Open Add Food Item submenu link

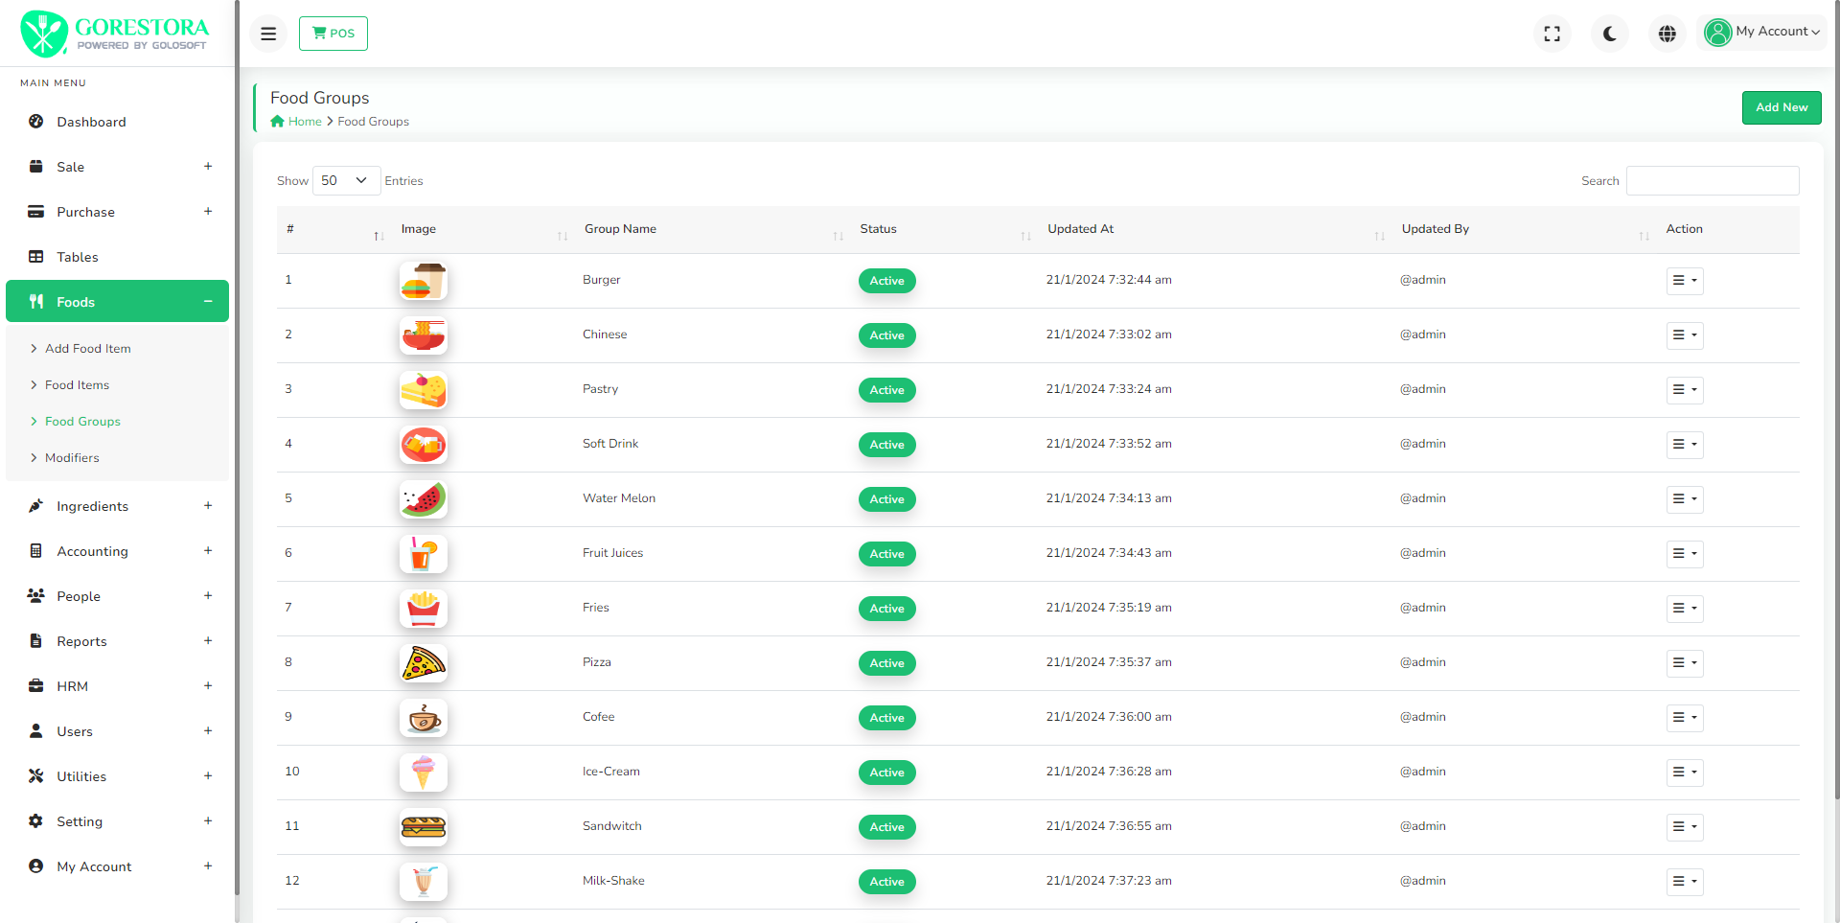87,349
